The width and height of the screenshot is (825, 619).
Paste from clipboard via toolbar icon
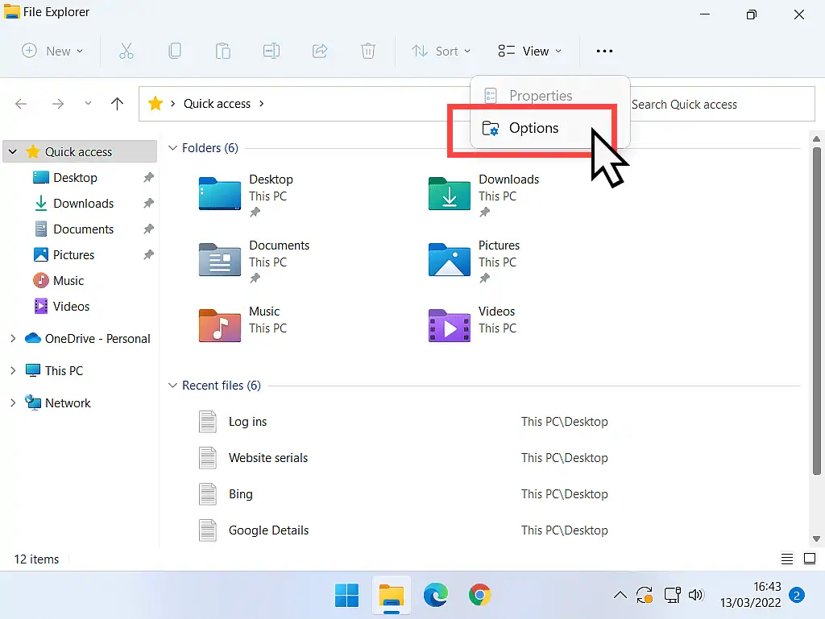(x=223, y=51)
